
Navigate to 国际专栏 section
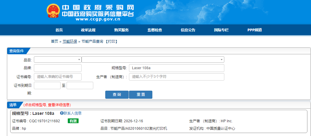coord(221,30)
